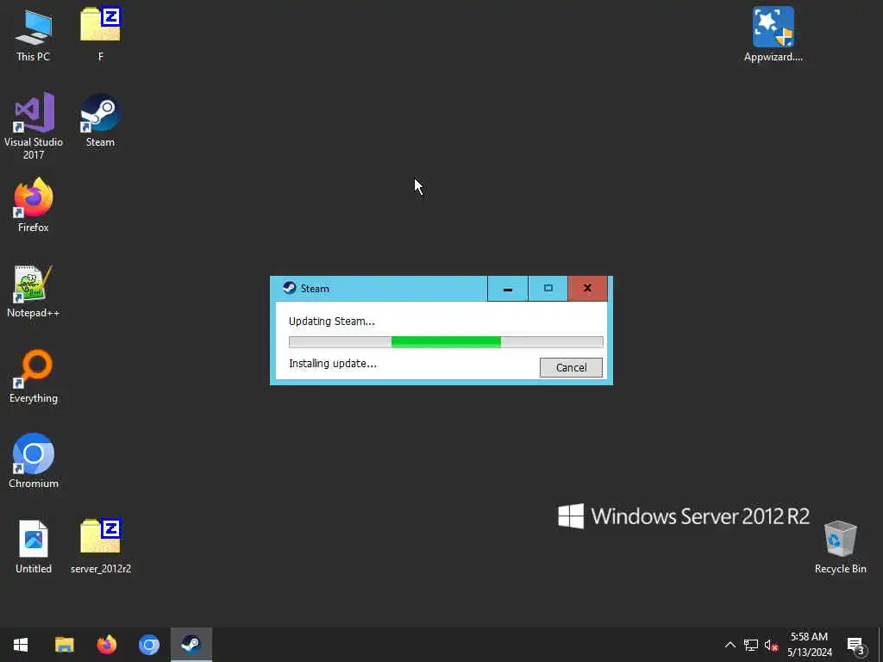883x662 pixels.
Task: Select the Untitled image file
Action: coord(34,546)
